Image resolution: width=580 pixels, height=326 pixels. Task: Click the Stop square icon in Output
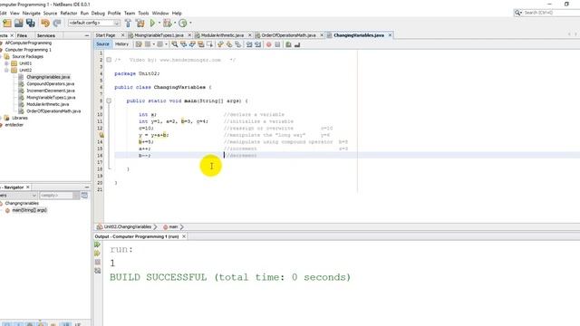[x=98, y=262]
